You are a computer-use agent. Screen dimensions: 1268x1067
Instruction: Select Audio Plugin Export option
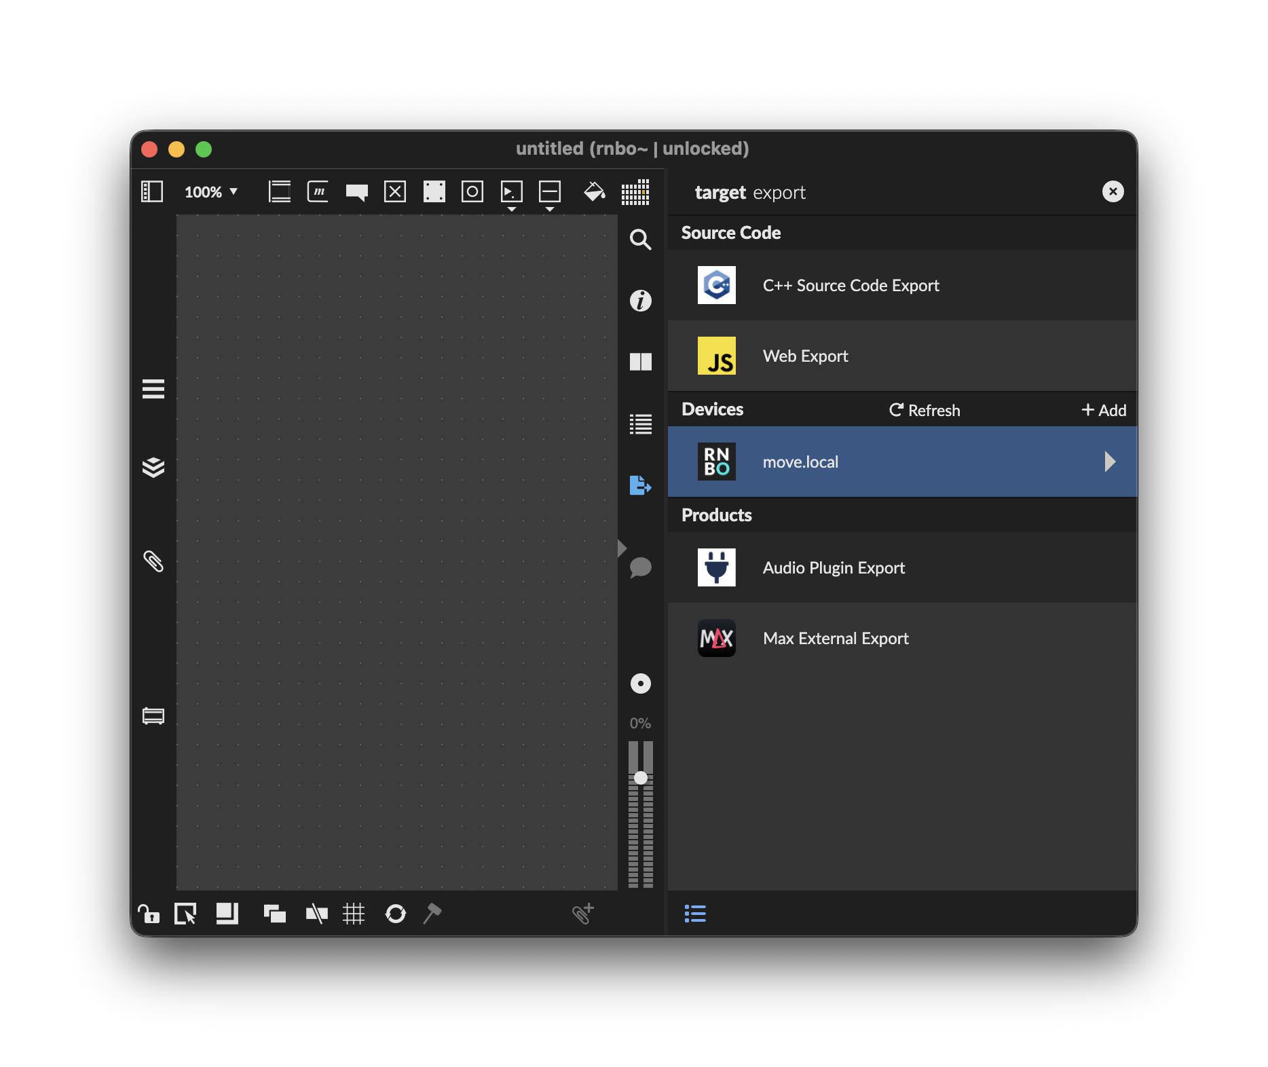click(x=834, y=568)
